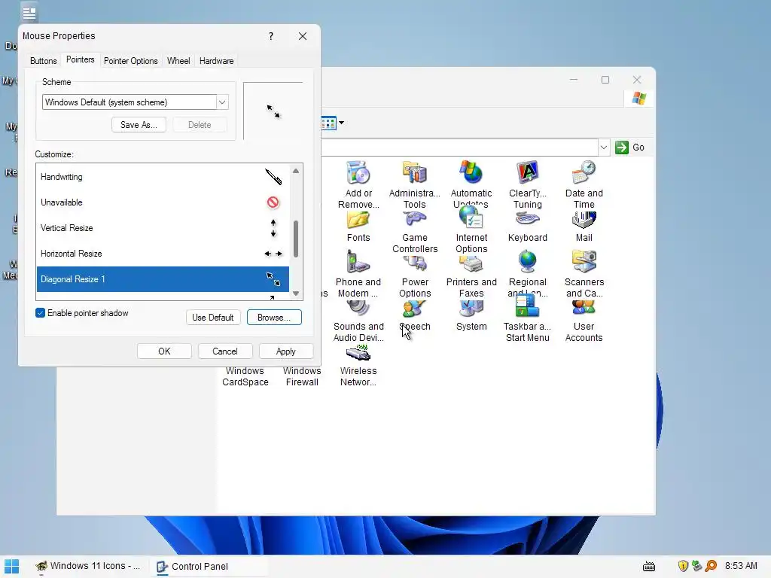Click the Customize list scrollbar thumb
The height and width of the screenshot is (578, 771).
coord(296,239)
